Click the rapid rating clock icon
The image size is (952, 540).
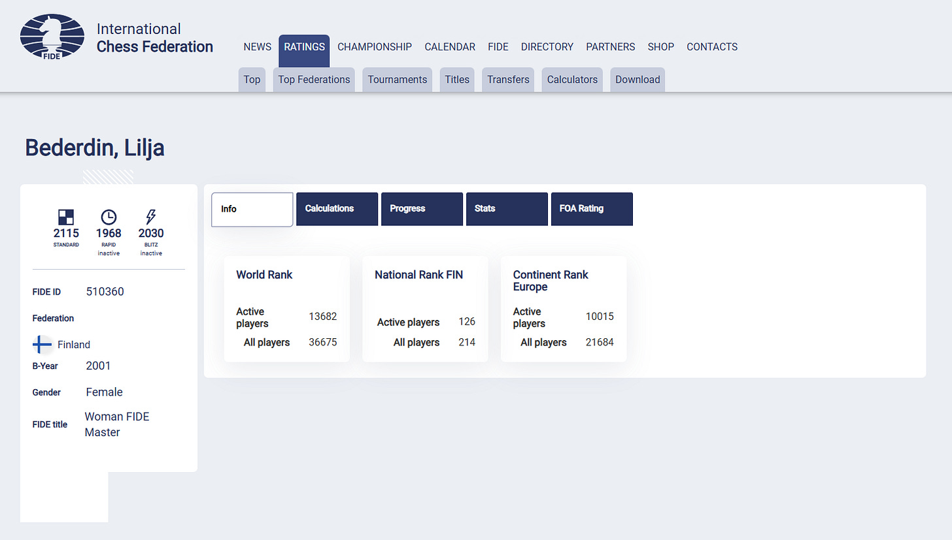tap(109, 217)
